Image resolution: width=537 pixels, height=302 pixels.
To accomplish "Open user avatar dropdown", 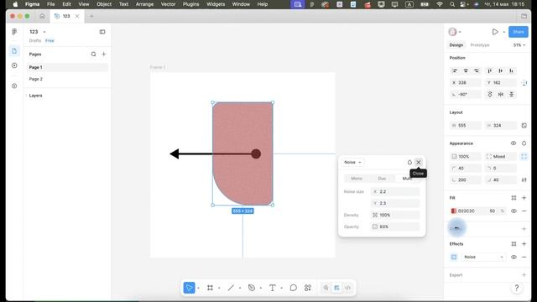I will 455,32.
